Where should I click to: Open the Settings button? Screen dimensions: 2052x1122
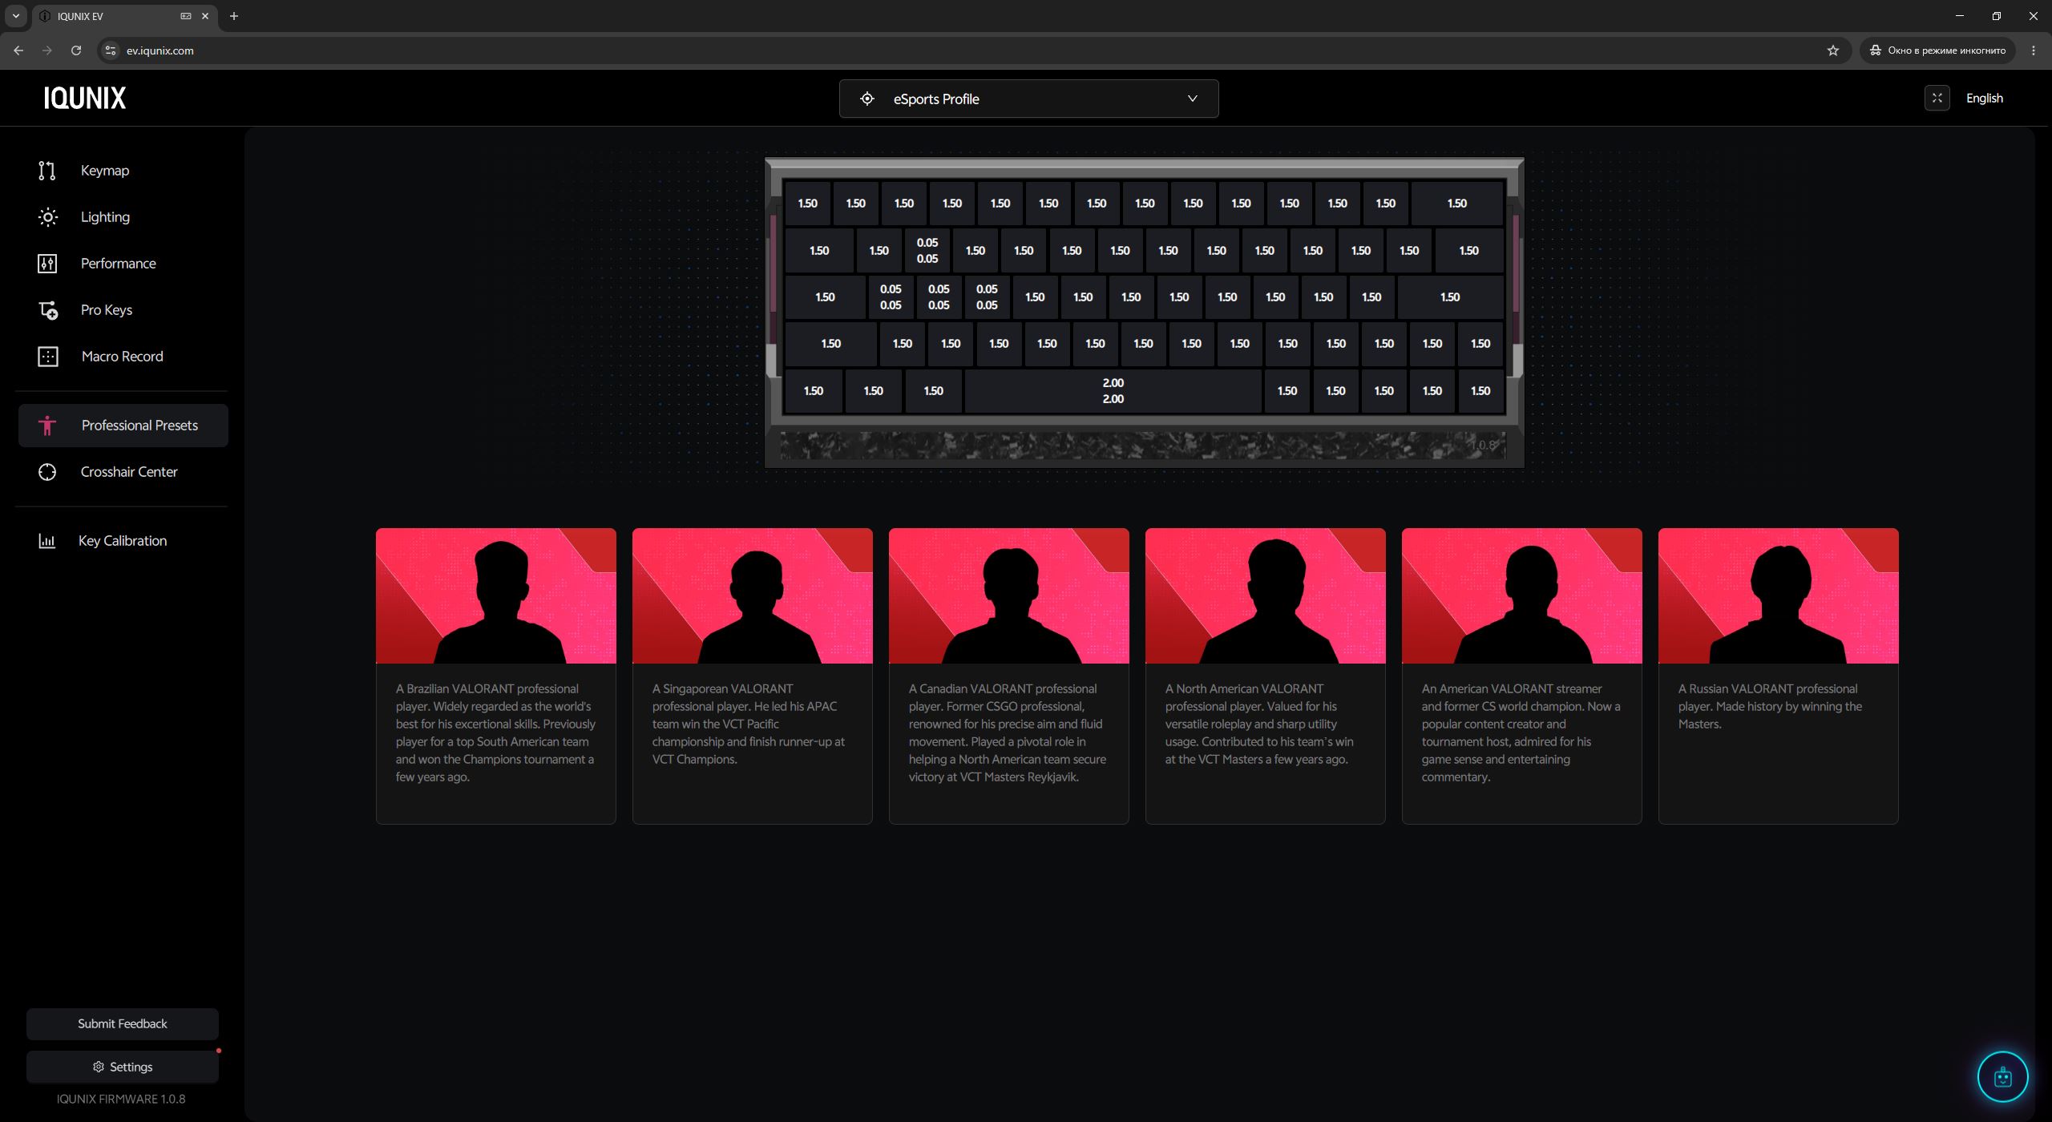tap(122, 1067)
